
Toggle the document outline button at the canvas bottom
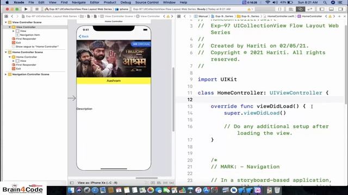[72, 183]
